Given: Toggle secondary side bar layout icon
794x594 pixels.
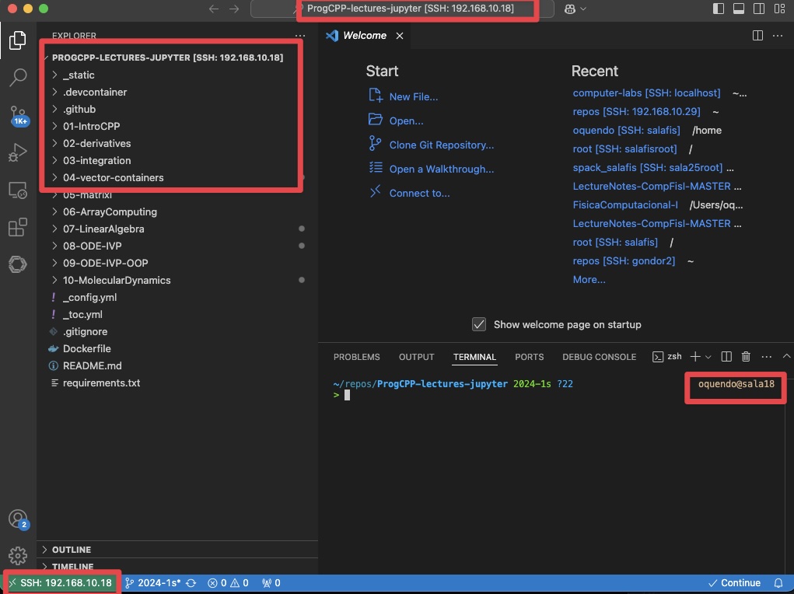Looking at the screenshot, I should pyautogui.click(x=759, y=9).
